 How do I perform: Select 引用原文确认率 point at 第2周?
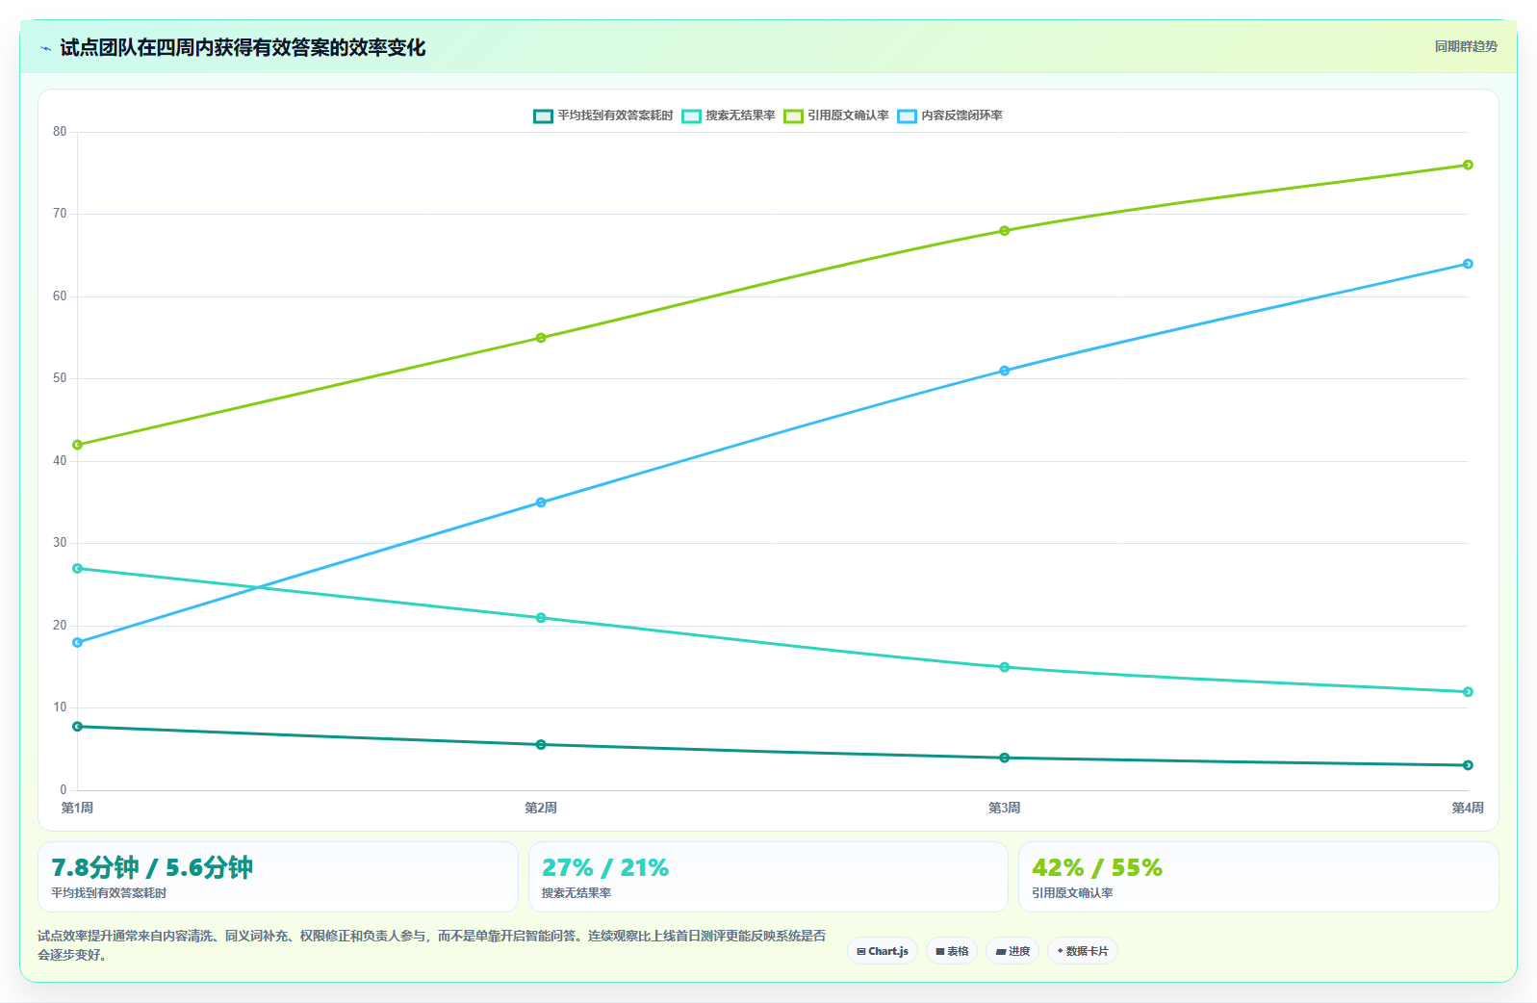click(x=541, y=338)
